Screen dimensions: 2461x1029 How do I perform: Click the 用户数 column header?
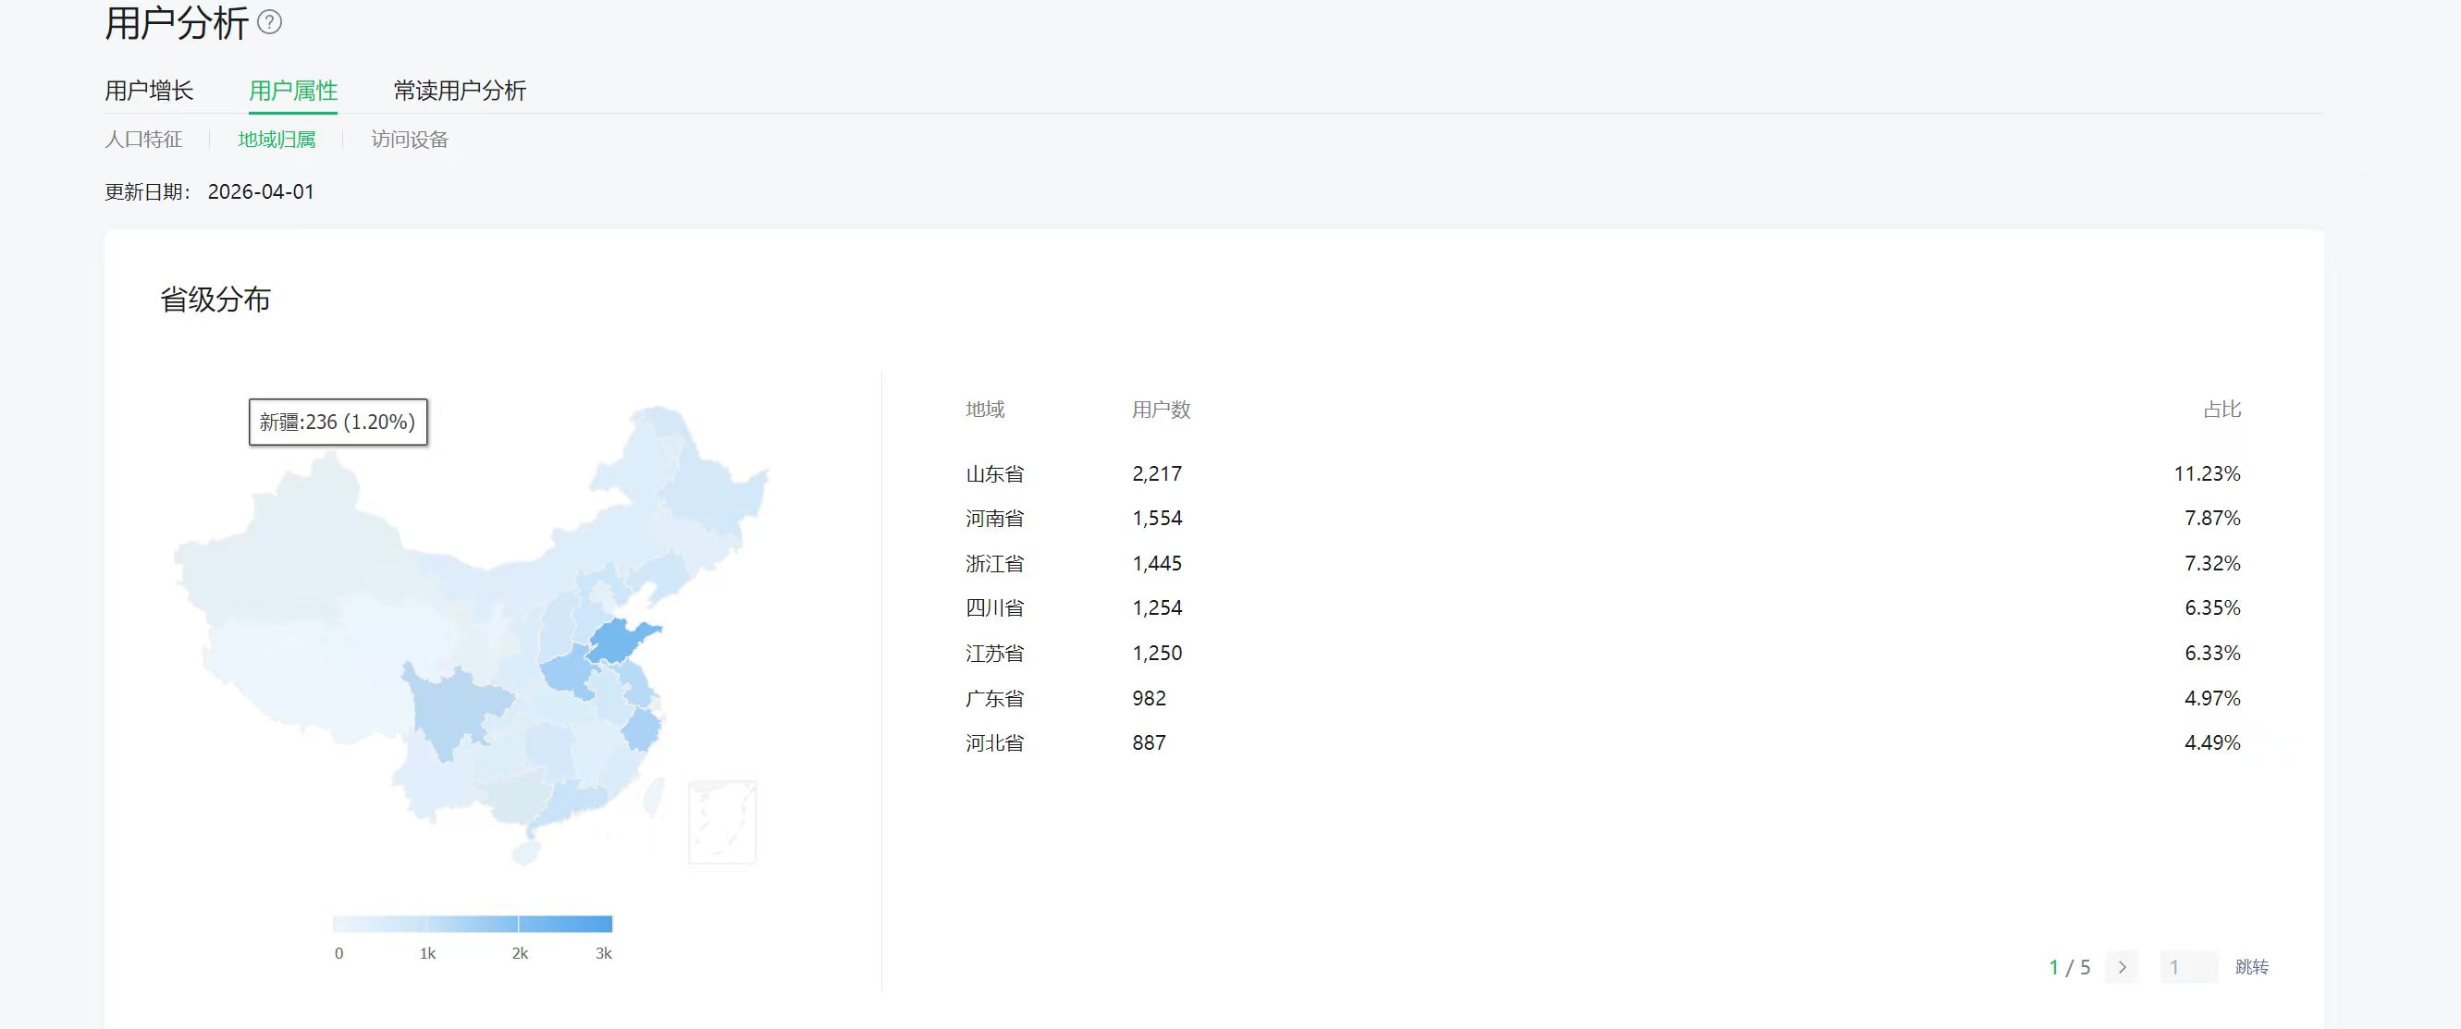(x=1161, y=410)
